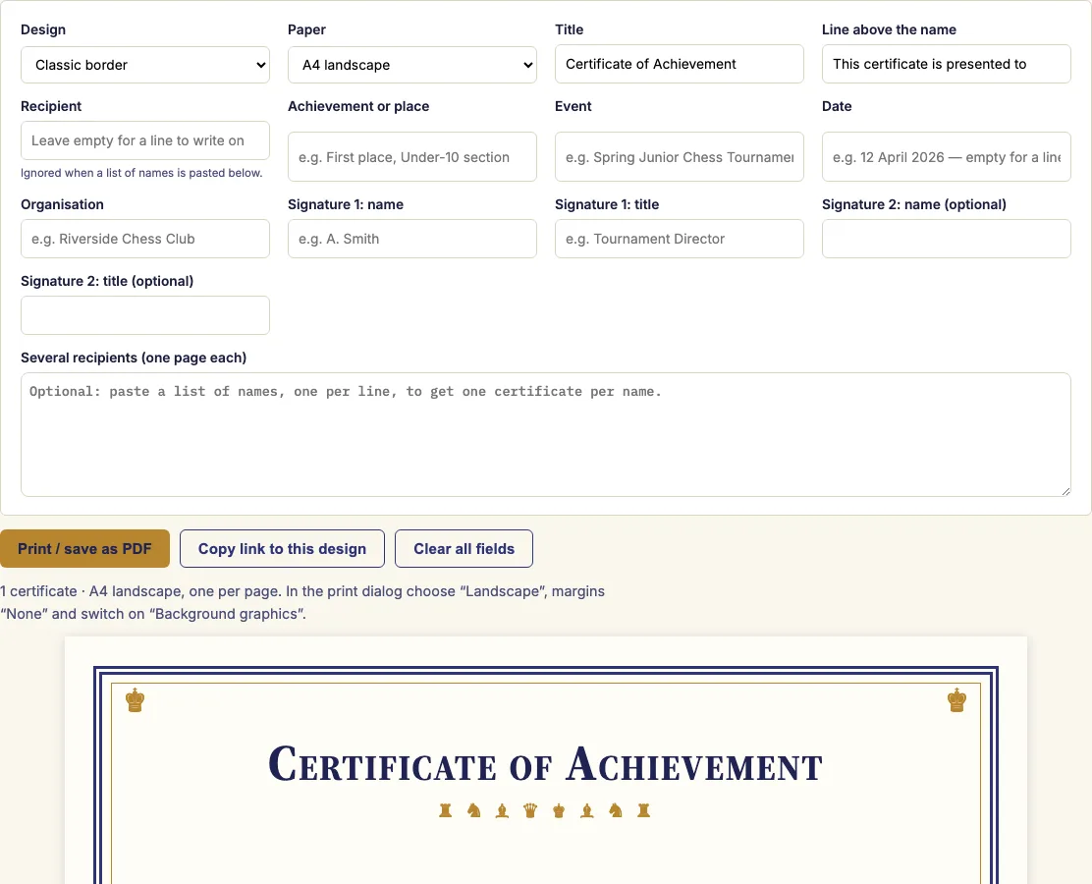Click the rightmost rook icon under the heading

pyautogui.click(x=643, y=810)
